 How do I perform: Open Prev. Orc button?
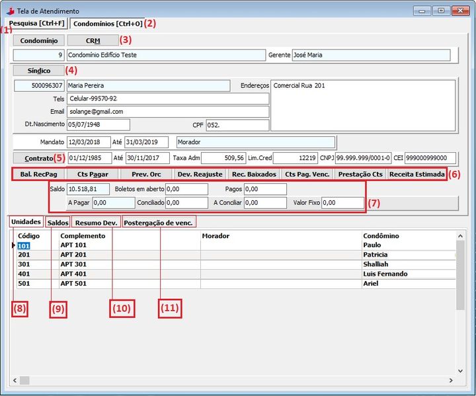click(146, 174)
